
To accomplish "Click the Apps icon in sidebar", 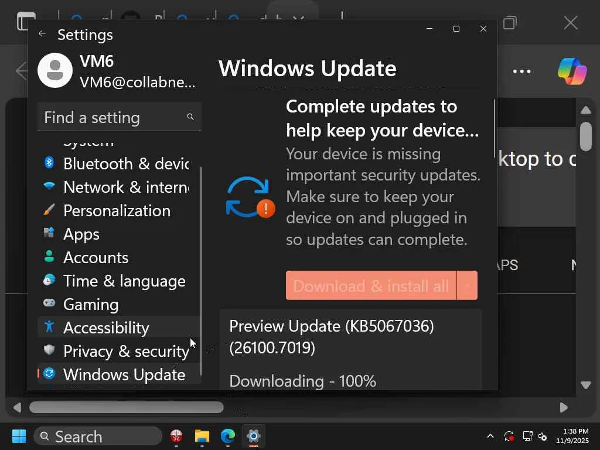I will click(49, 233).
